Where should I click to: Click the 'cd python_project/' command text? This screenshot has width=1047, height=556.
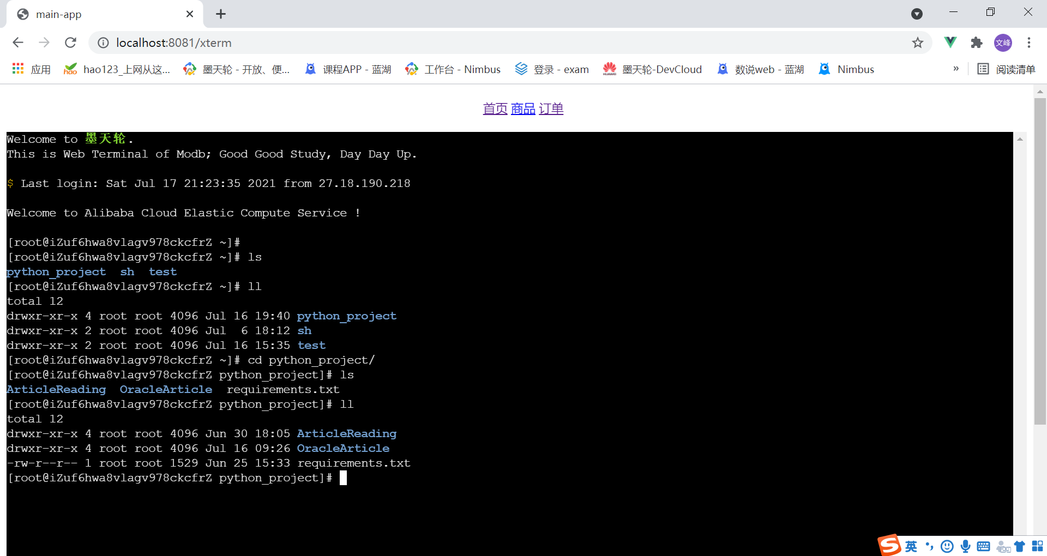[x=311, y=360]
